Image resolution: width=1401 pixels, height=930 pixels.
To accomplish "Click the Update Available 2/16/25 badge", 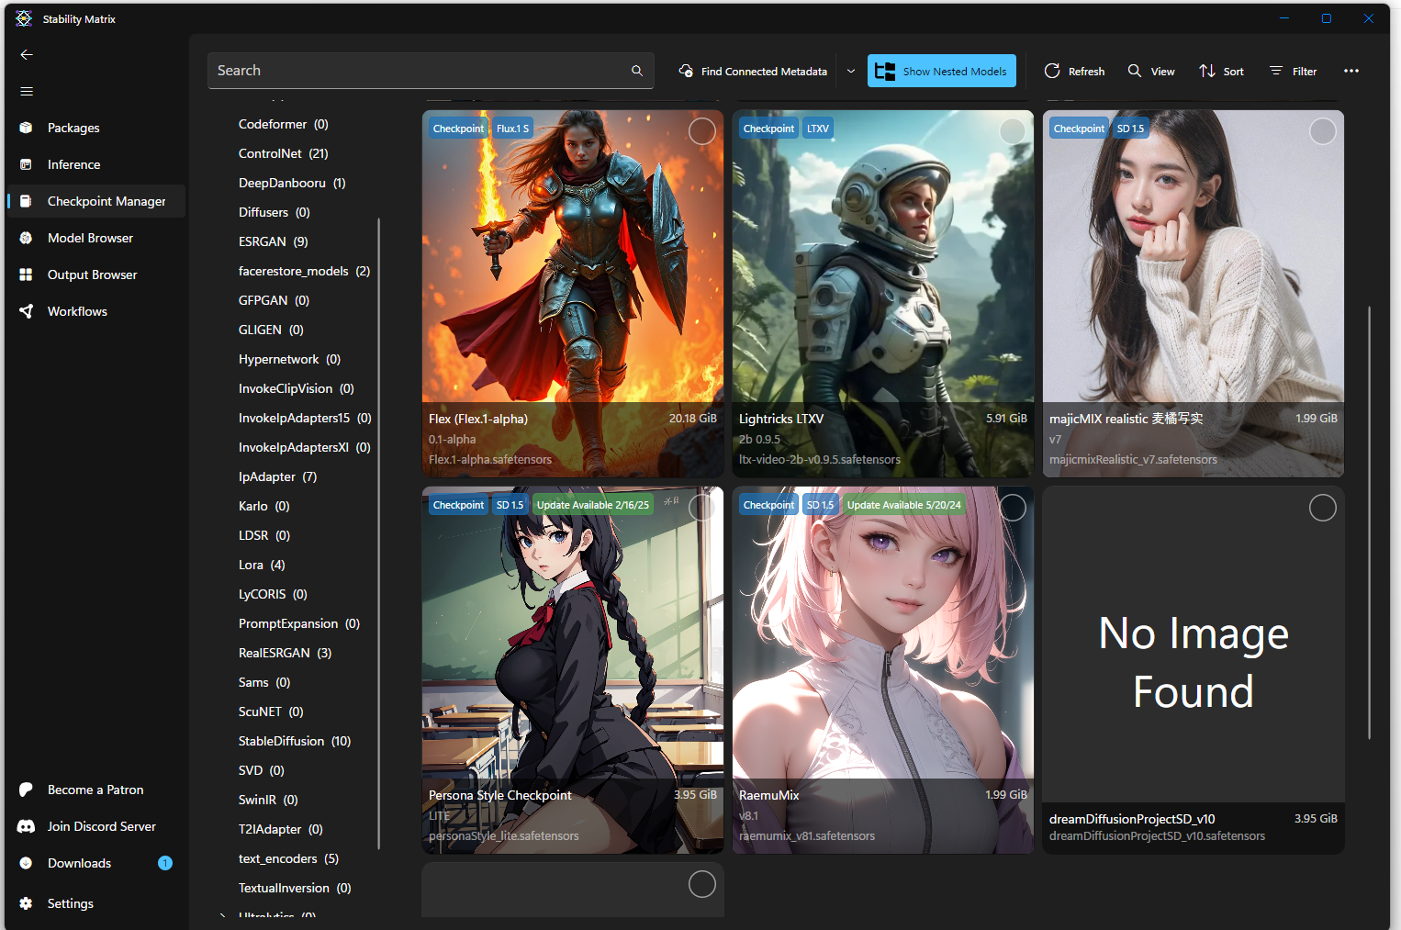I will pos(593,505).
